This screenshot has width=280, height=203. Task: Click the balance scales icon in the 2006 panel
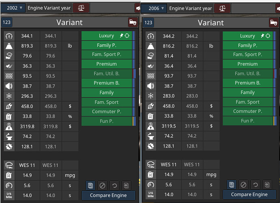coord(222,9)
